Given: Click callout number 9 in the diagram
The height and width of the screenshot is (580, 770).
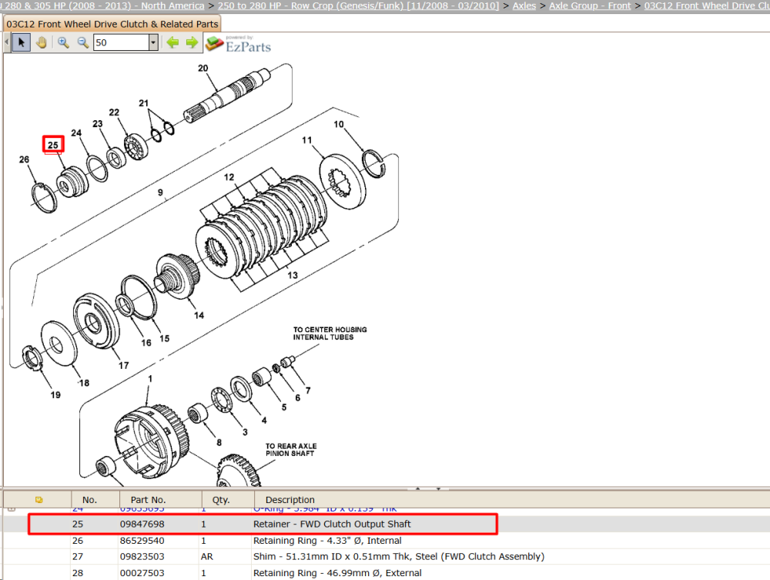Looking at the screenshot, I should [x=161, y=193].
